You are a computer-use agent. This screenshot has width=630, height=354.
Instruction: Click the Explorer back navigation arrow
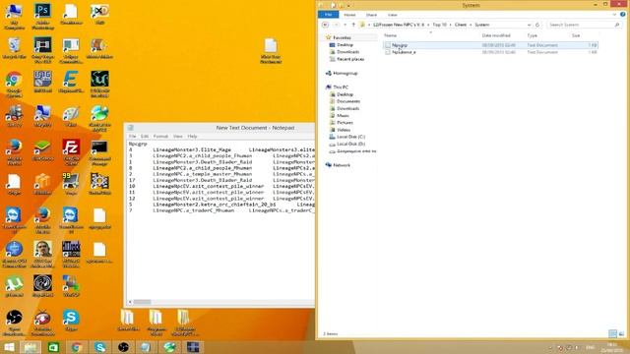[325, 25]
